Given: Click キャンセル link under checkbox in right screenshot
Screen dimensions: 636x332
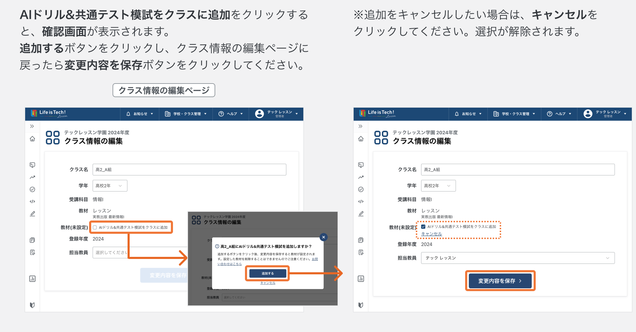Looking at the screenshot, I should click(432, 234).
